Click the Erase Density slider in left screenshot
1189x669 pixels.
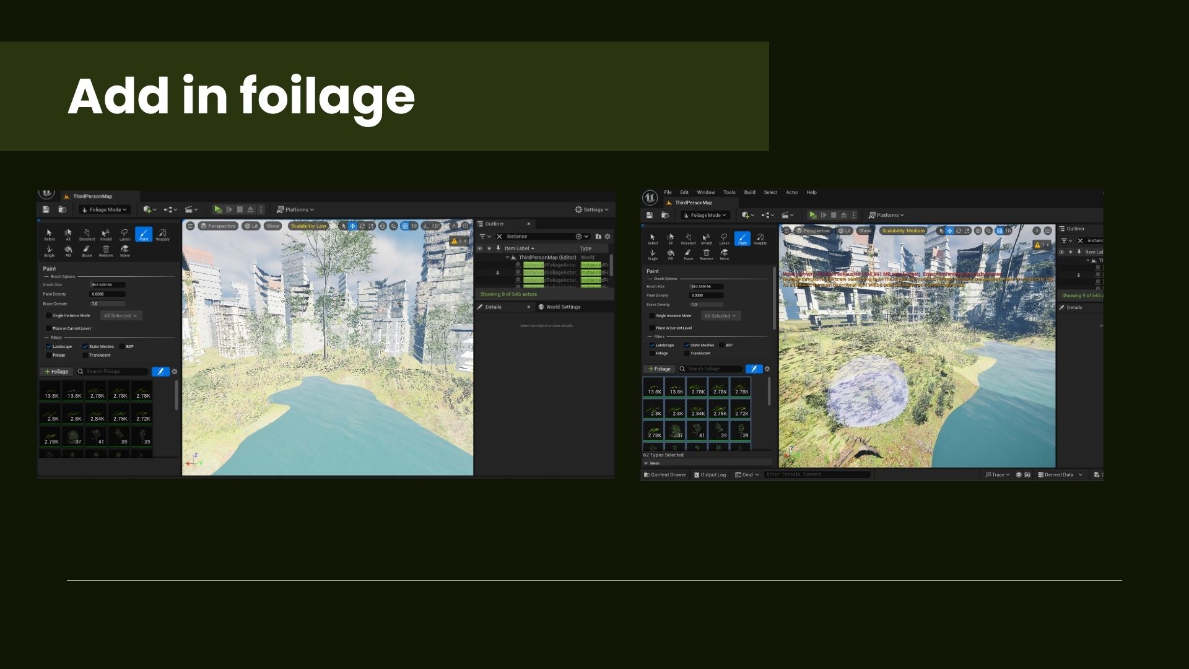pyautogui.click(x=108, y=304)
